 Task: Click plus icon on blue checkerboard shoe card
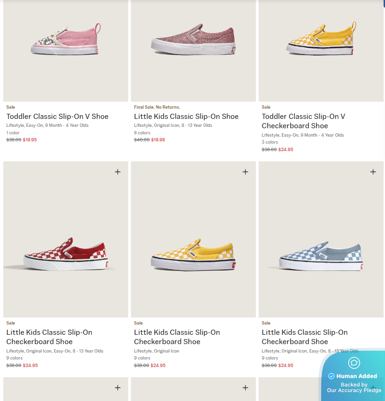coord(373,172)
